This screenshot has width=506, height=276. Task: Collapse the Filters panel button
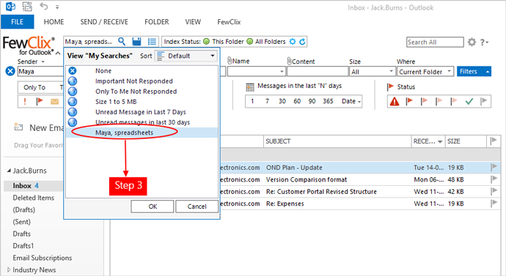pos(474,72)
